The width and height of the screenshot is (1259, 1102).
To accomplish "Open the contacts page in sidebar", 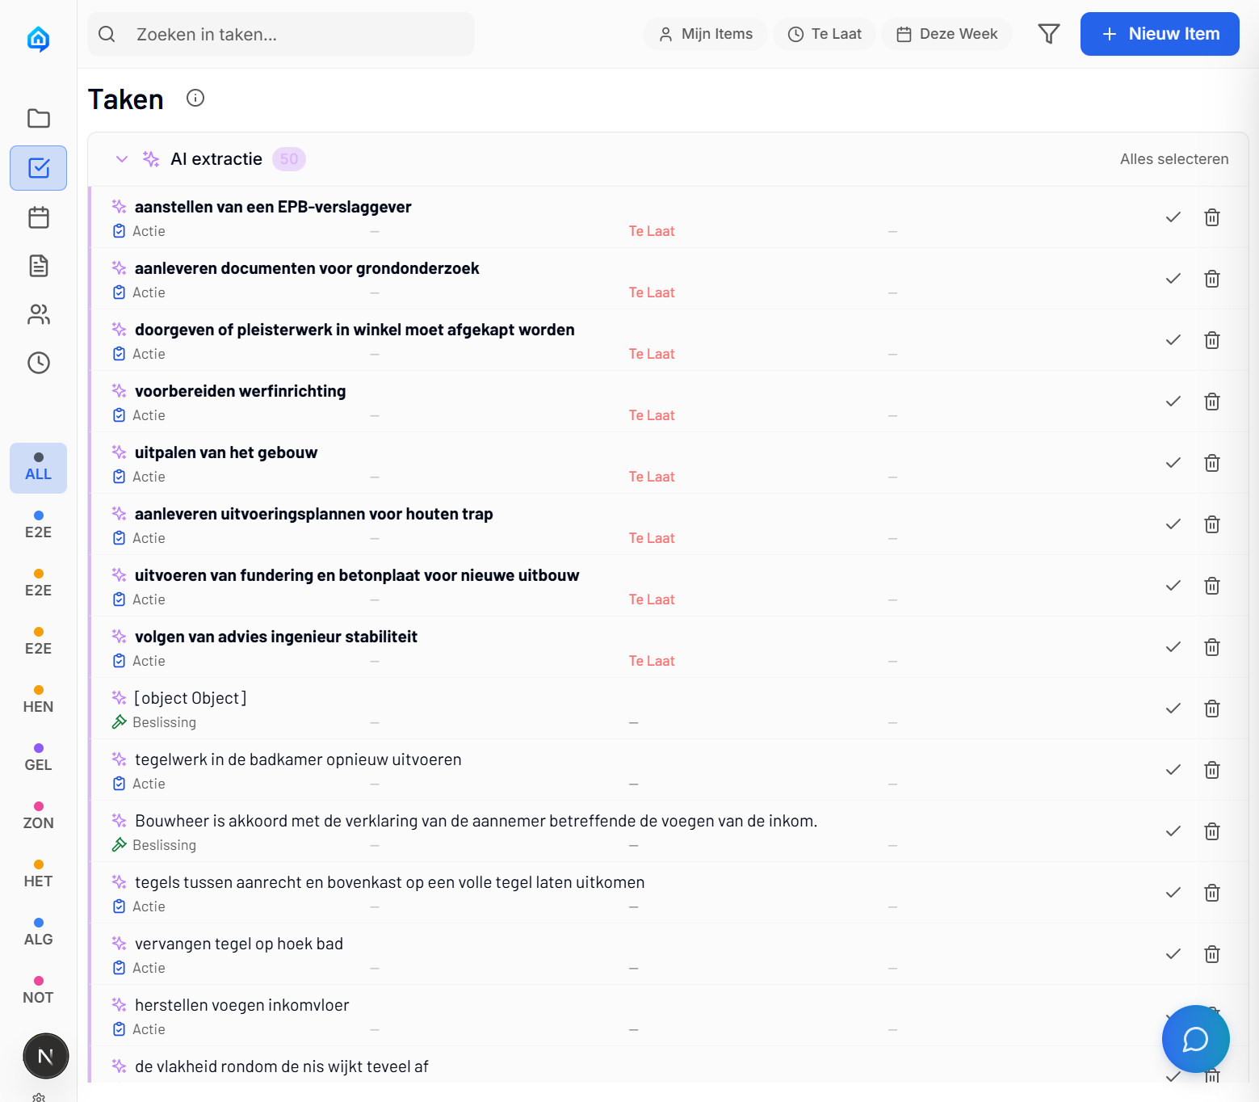I will tap(38, 314).
